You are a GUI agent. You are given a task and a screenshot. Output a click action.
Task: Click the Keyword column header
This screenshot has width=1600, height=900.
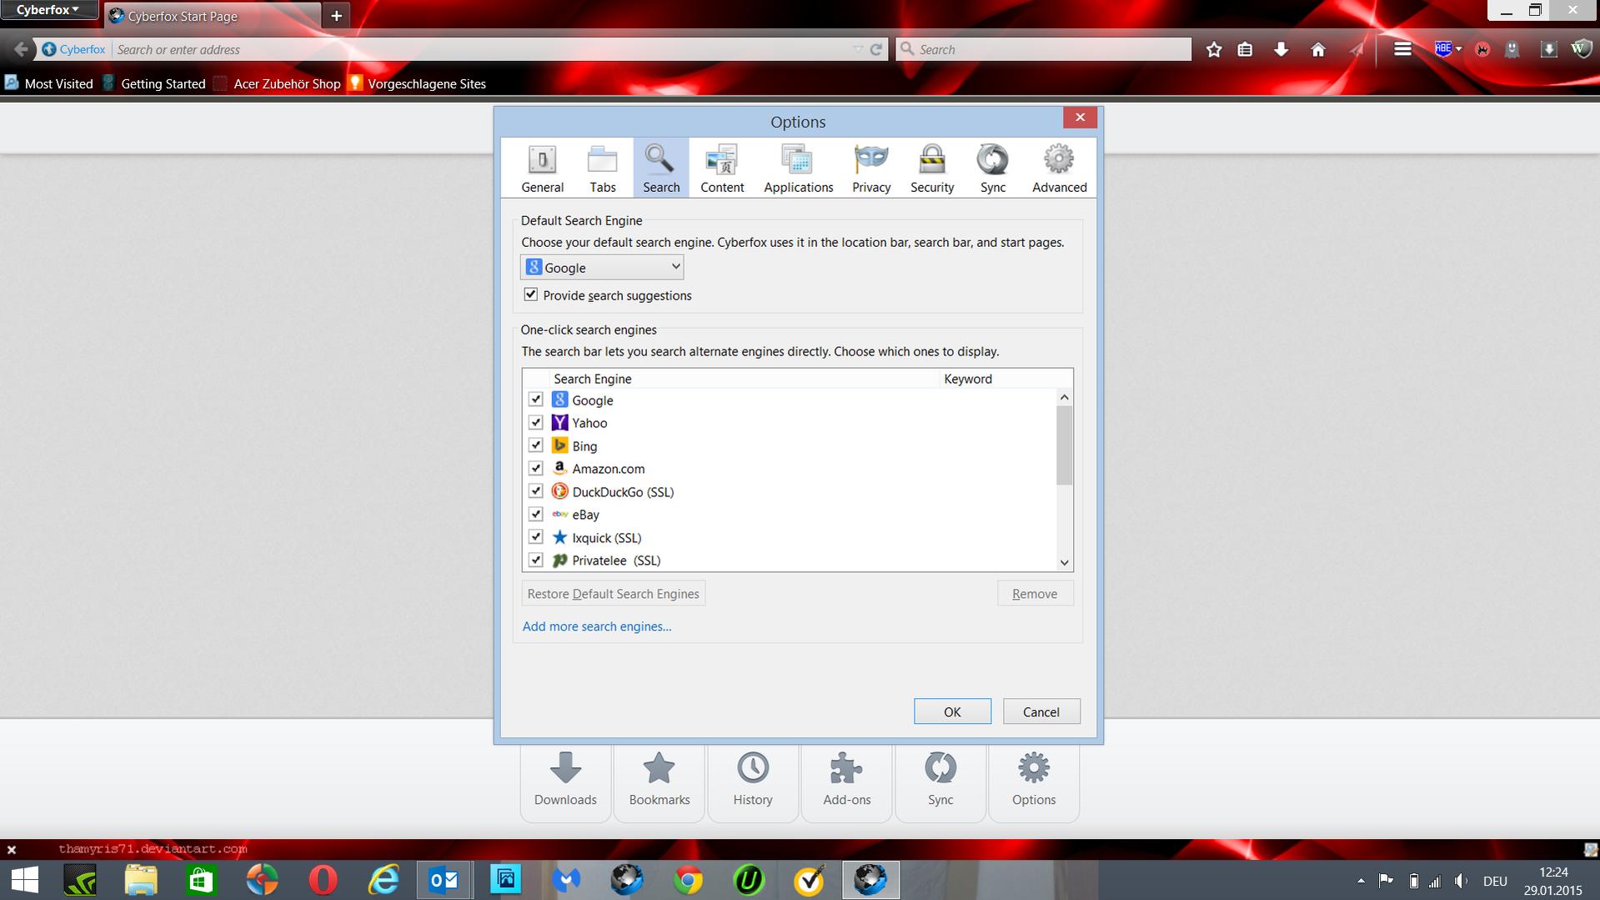click(x=1006, y=379)
